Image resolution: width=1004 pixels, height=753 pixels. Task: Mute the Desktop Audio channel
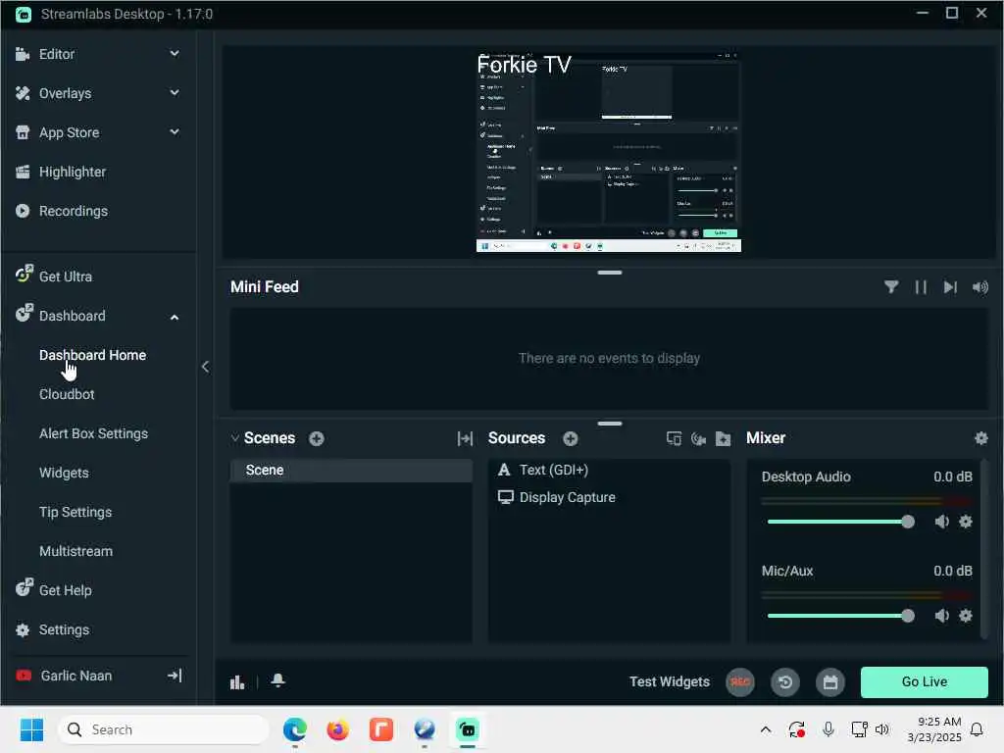tap(941, 522)
